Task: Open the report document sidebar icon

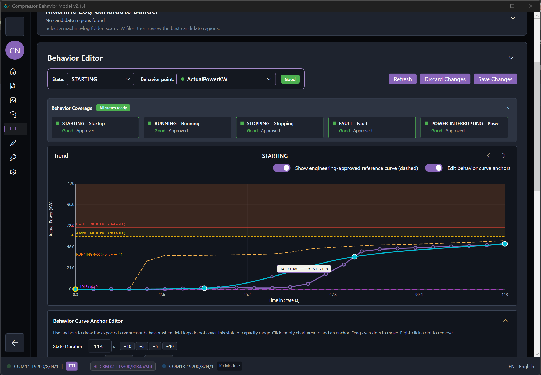Action: point(13,86)
